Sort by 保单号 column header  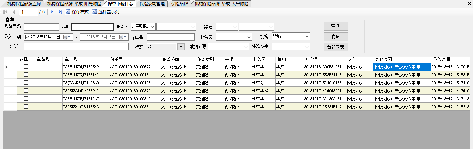[134, 59]
